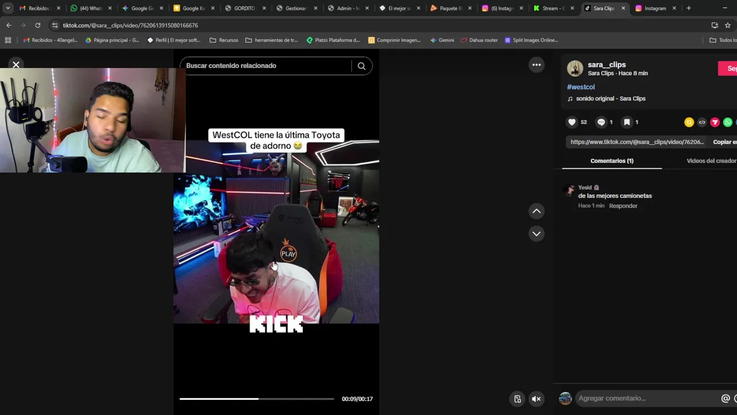Expand the 'Todos los' bookmarks folder
Screen dimensions: 737x415
(723, 40)
